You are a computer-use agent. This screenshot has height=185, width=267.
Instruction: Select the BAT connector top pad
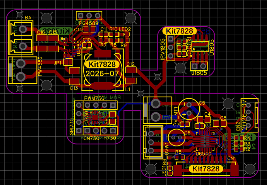23,29
